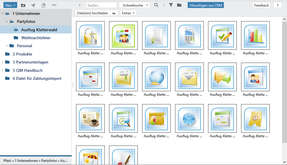Click the scissors cut icon in toolbar
287x165 pixels.
(x=33, y=5)
